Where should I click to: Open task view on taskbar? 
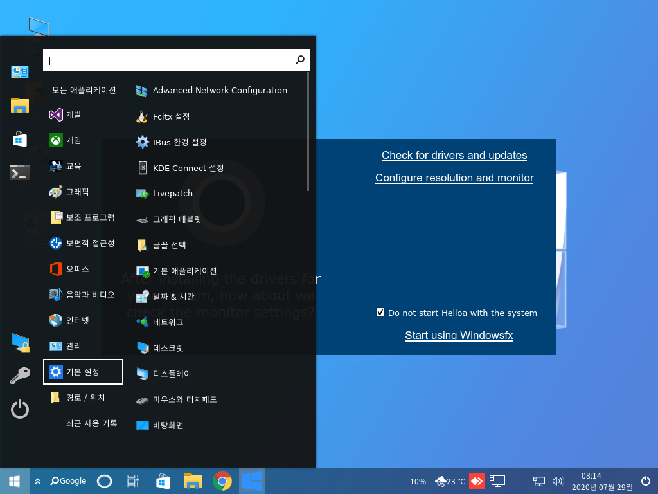coord(132,481)
